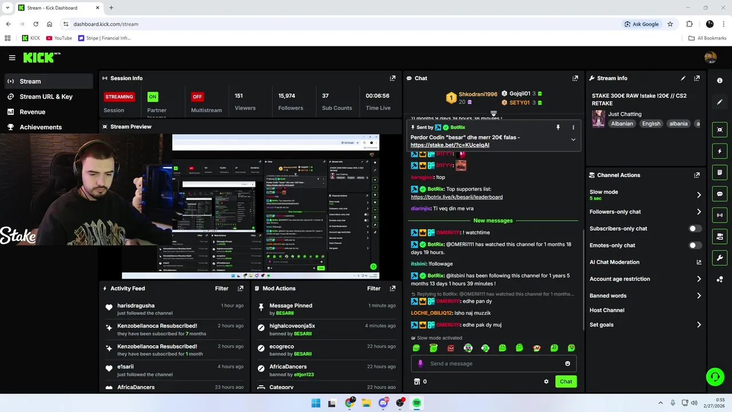This screenshot has height=412, width=732.
Task: Edit stream info with pencil icon in panel header
Action: pos(683,78)
